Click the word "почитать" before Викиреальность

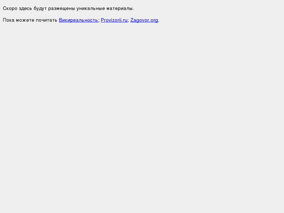[x=46, y=20]
